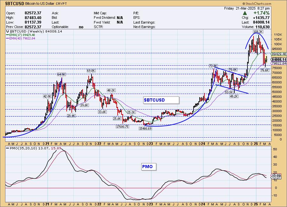Screen dimensions: 287x207
Task: Click the Fwd Dividend N/A value
Action: pyautogui.click(x=120, y=18)
